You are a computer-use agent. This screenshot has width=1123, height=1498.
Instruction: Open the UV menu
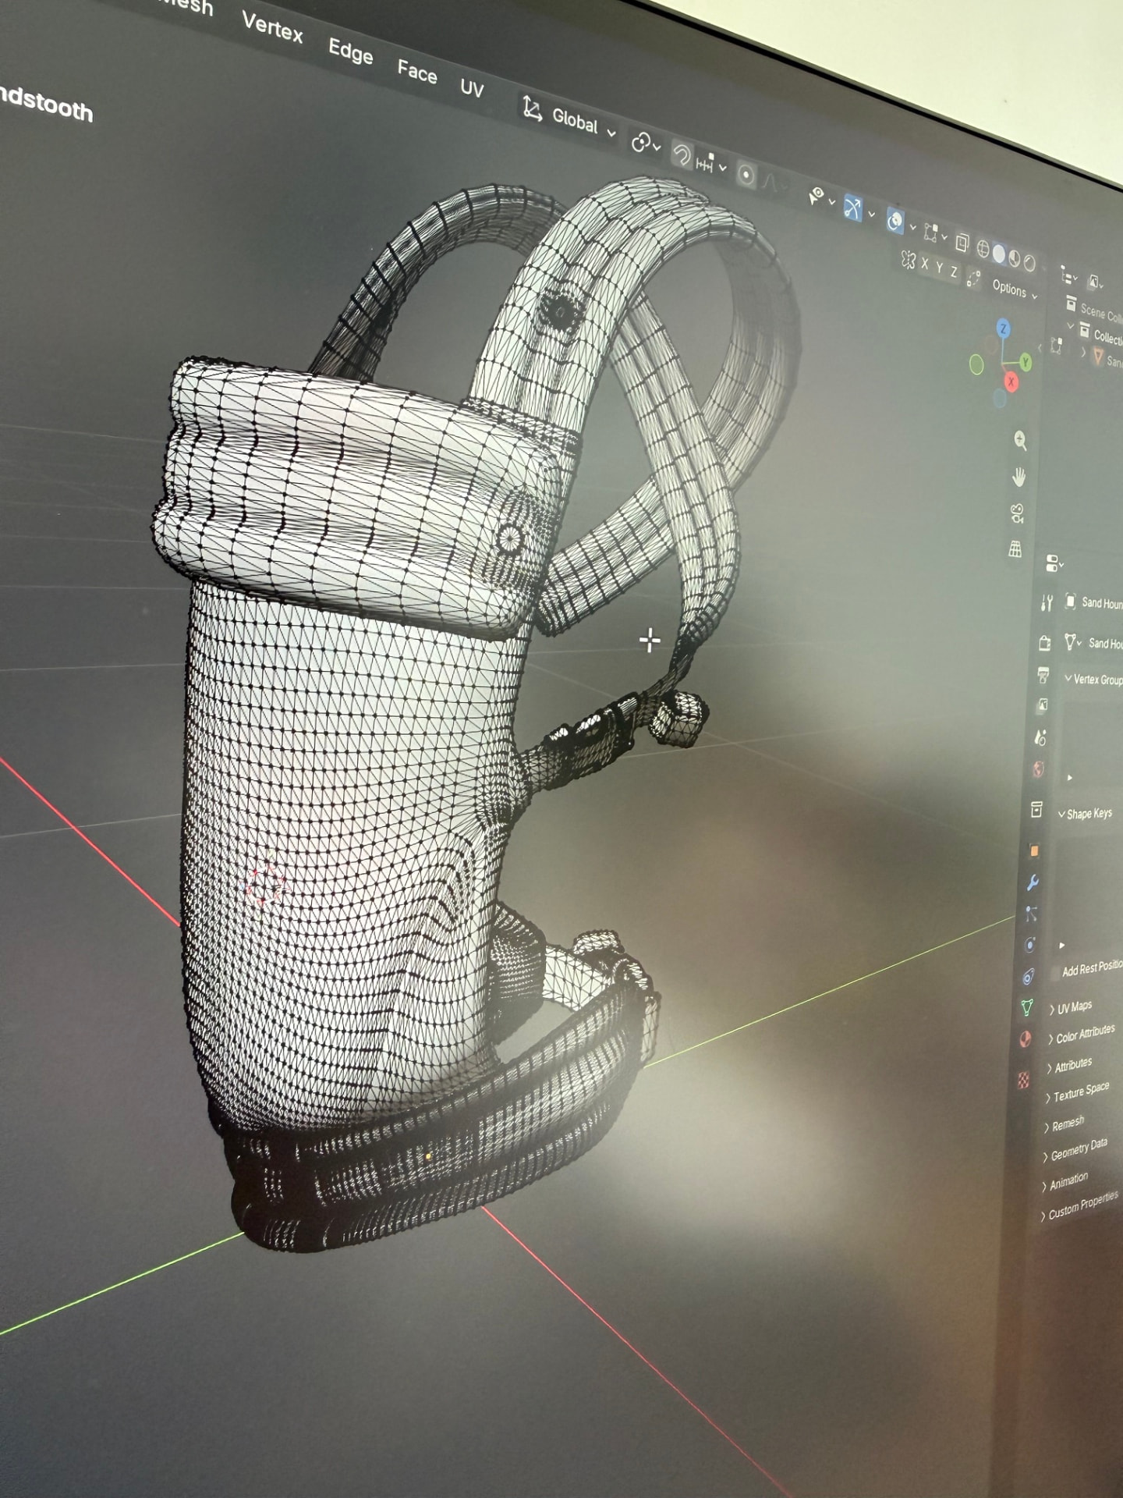[472, 87]
